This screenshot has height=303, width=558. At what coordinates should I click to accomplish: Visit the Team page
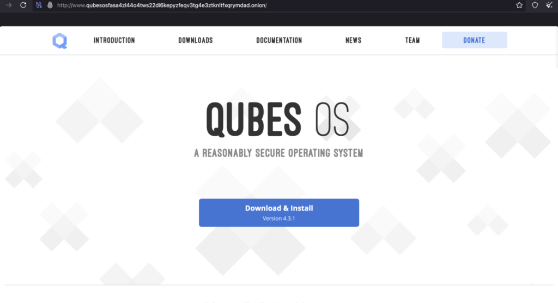pyautogui.click(x=413, y=40)
